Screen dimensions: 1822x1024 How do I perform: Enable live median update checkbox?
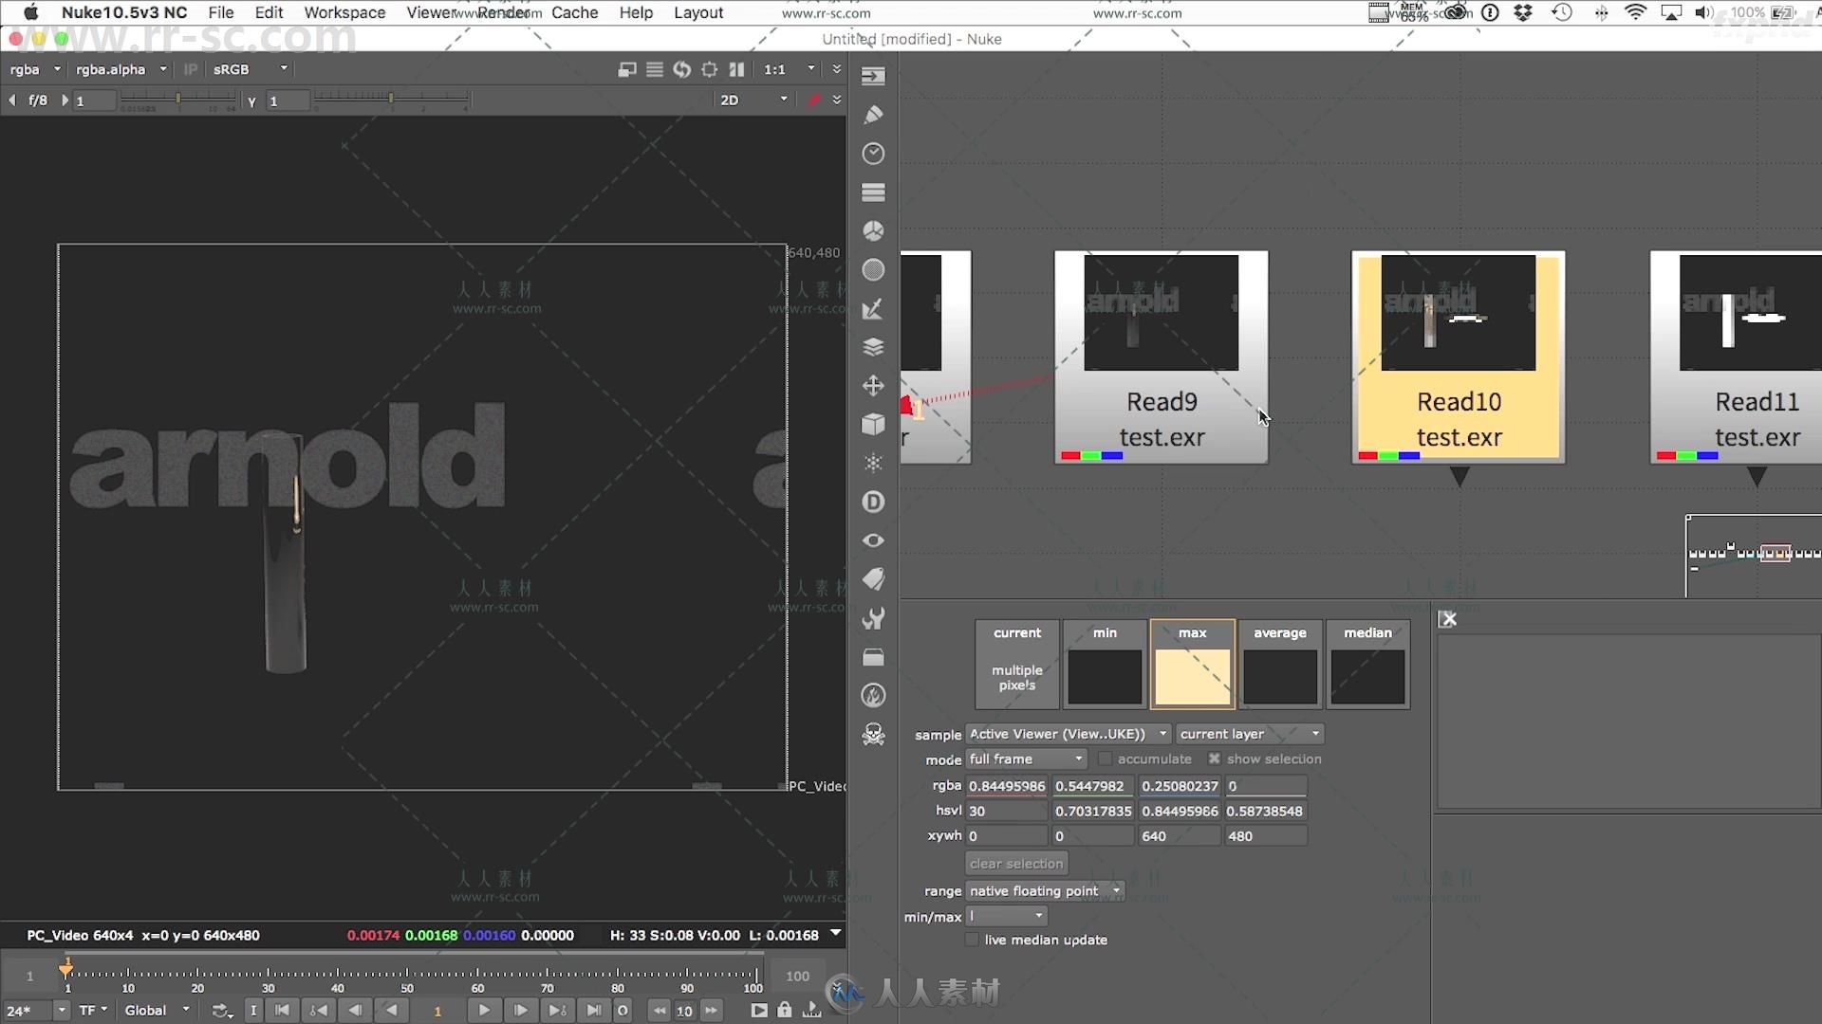[972, 940]
